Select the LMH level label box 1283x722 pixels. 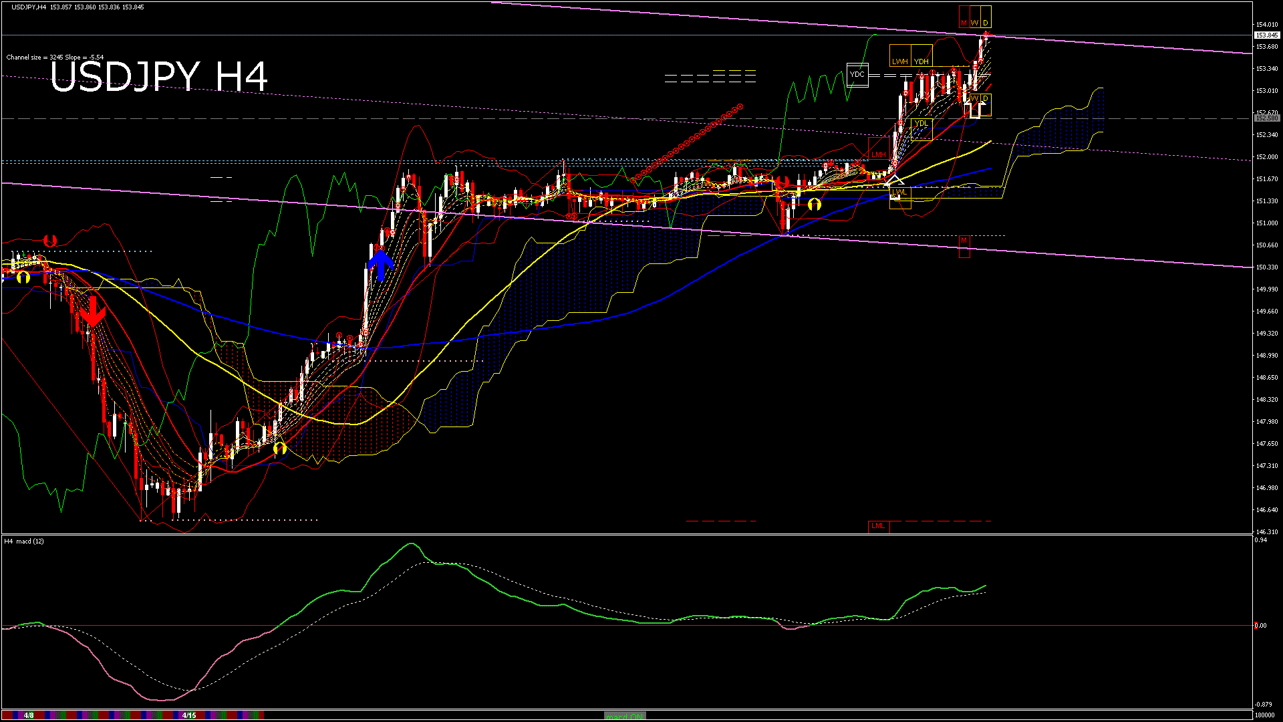(x=879, y=148)
